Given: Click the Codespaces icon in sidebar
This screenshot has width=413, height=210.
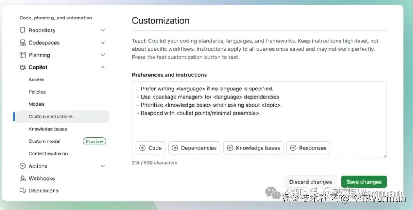Looking at the screenshot, I should pyautogui.click(x=23, y=43).
